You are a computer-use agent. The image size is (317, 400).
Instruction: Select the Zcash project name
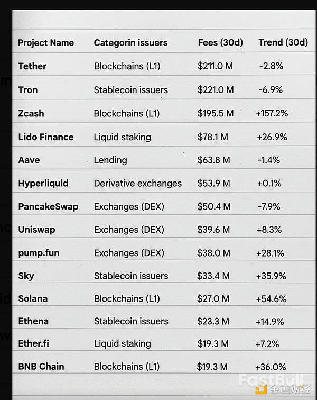coord(31,113)
